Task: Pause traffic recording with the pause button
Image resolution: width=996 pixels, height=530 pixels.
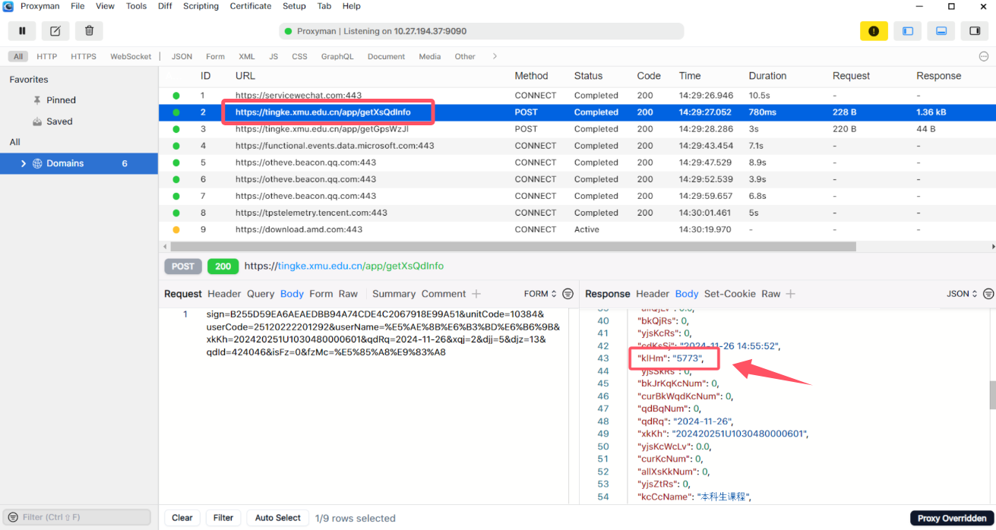Action: click(23, 31)
